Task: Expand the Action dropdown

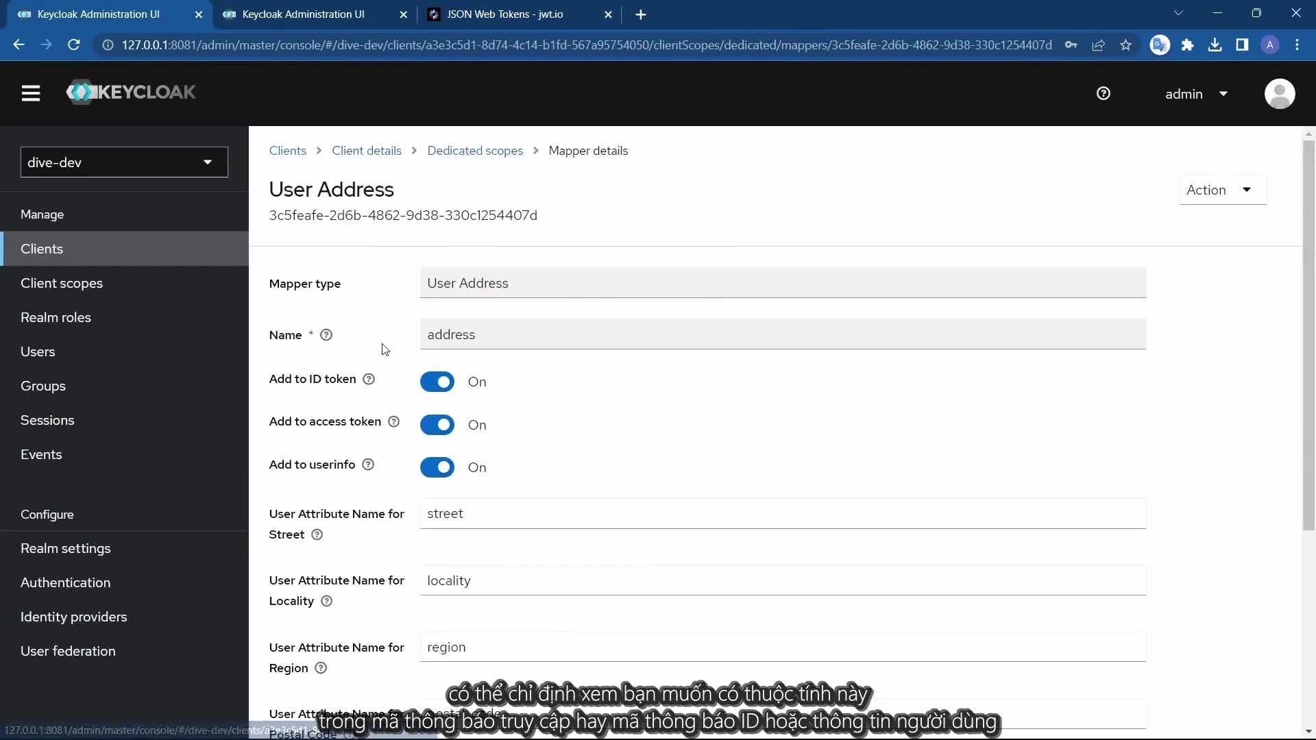Action: (1222, 190)
